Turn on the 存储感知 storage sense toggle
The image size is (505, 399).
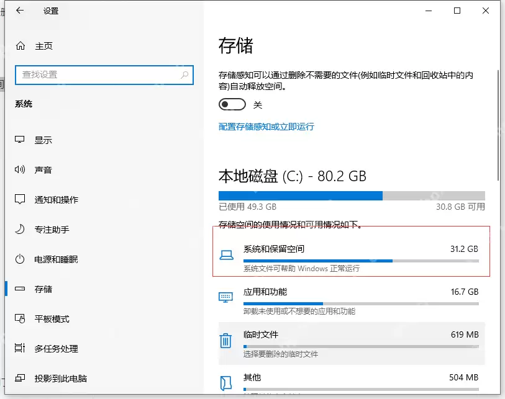(232, 104)
